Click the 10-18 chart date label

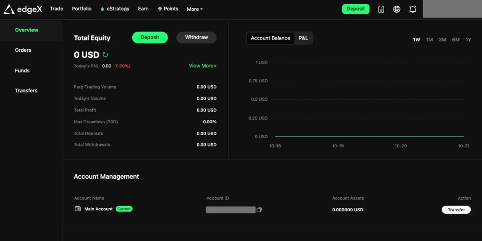click(275, 146)
